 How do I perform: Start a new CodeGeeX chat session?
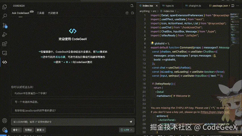(132, 6)
